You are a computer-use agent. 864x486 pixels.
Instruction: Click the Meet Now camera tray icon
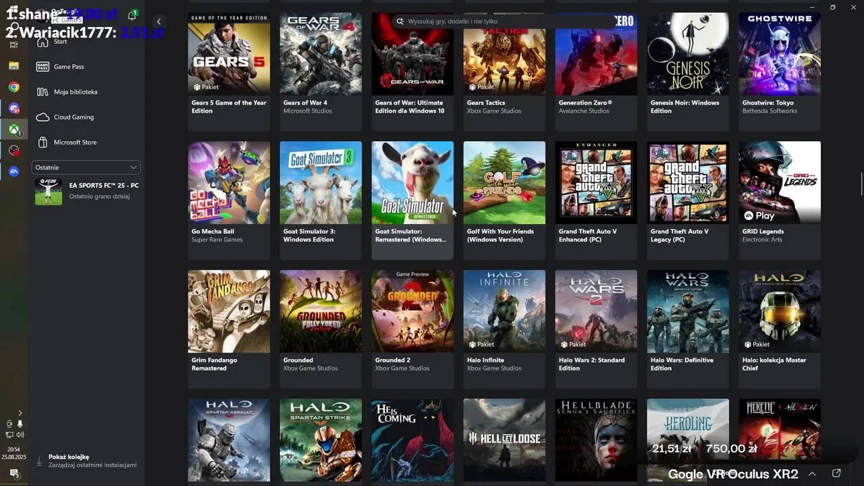pyautogui.click(x=9, y=424)
